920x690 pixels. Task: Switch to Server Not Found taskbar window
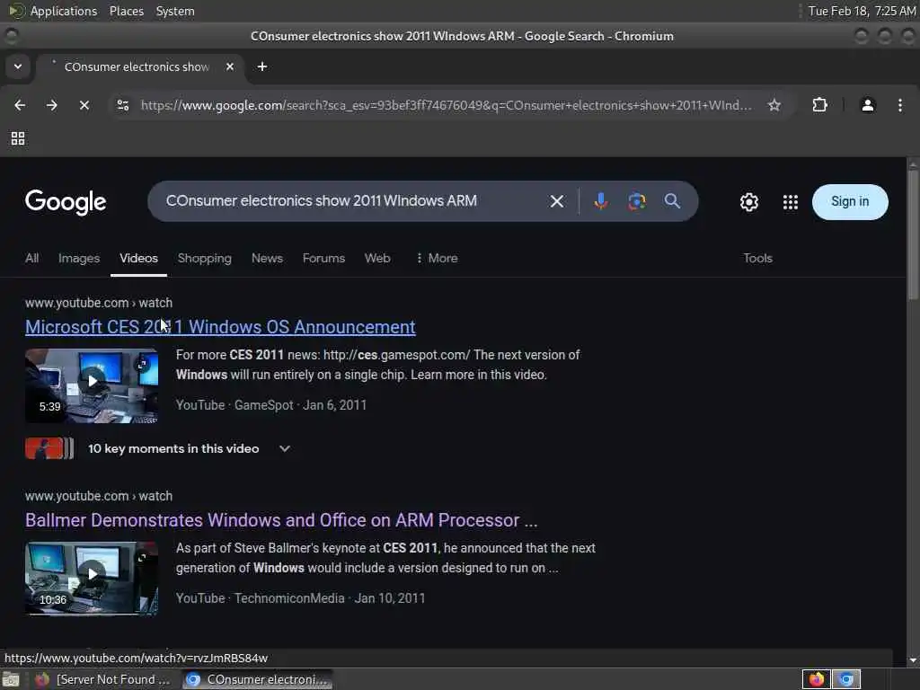point(102,679)
